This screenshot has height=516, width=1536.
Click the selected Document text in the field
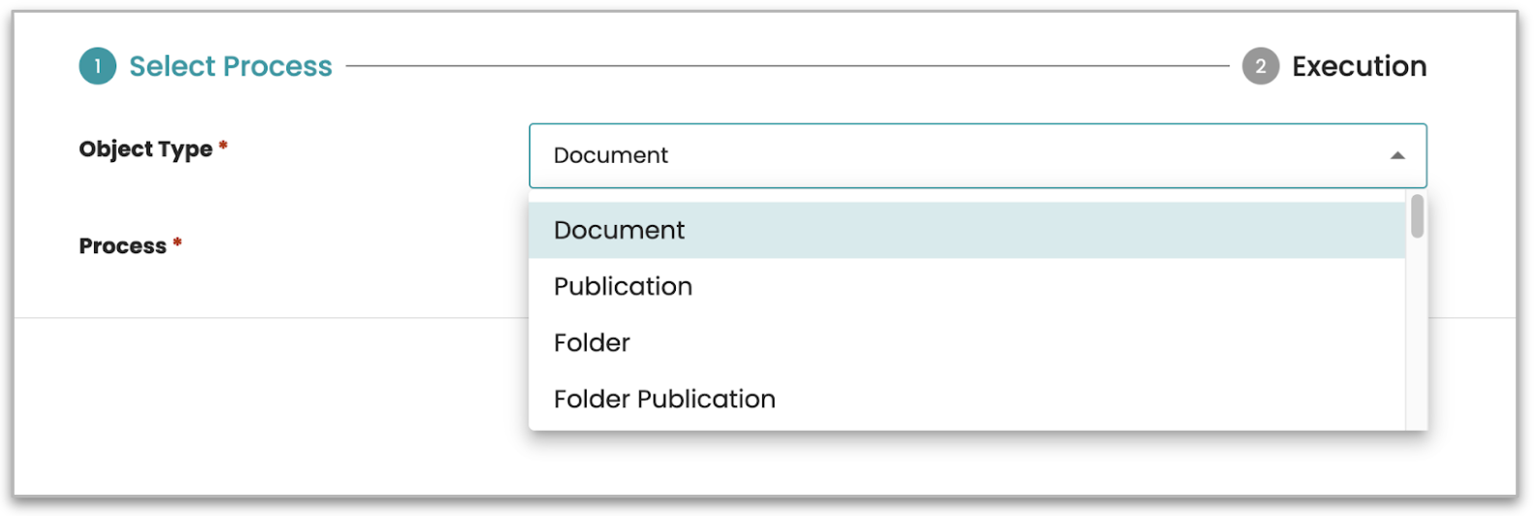610,155
